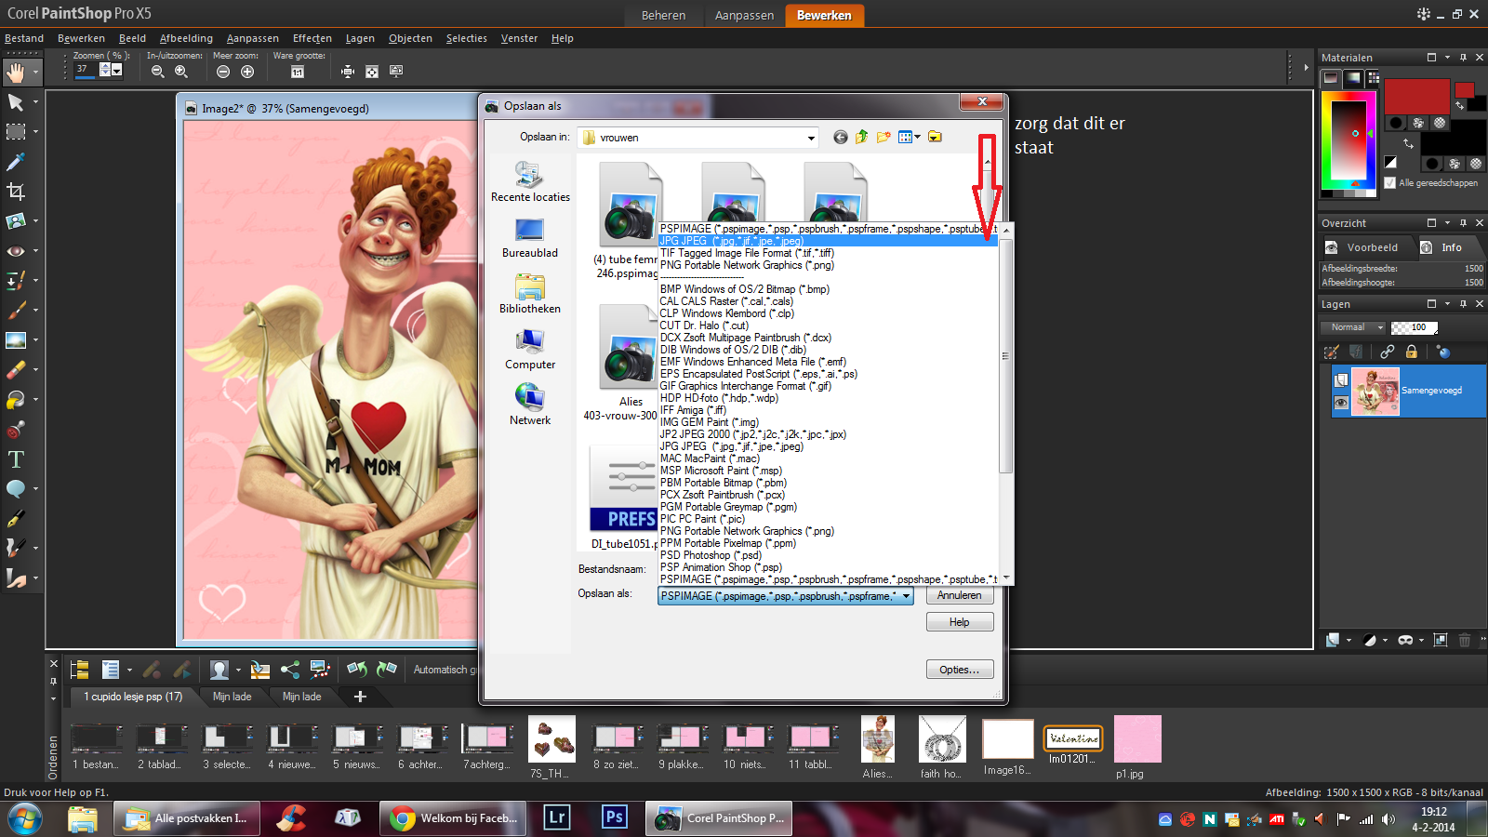Expand the layer blend mode Normaal dropdown
The image size is (1488, 837).
pyautogui.click(x=1380, y=327)
